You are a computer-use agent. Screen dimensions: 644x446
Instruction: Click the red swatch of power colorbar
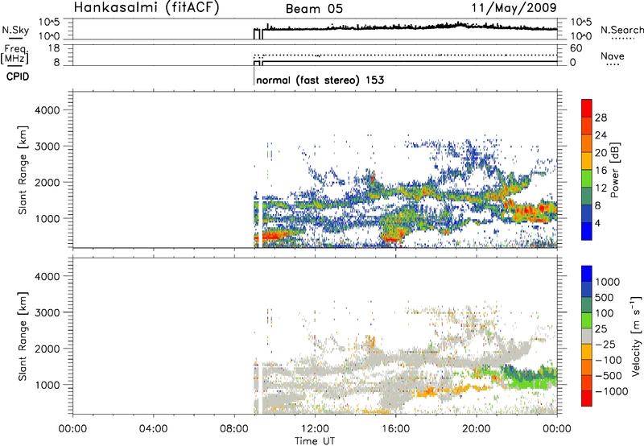[587, 108]
